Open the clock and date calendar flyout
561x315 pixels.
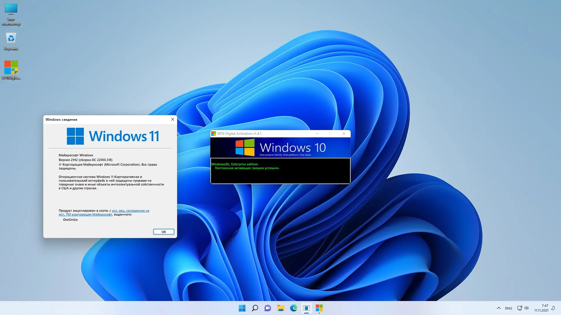[541, 308]
